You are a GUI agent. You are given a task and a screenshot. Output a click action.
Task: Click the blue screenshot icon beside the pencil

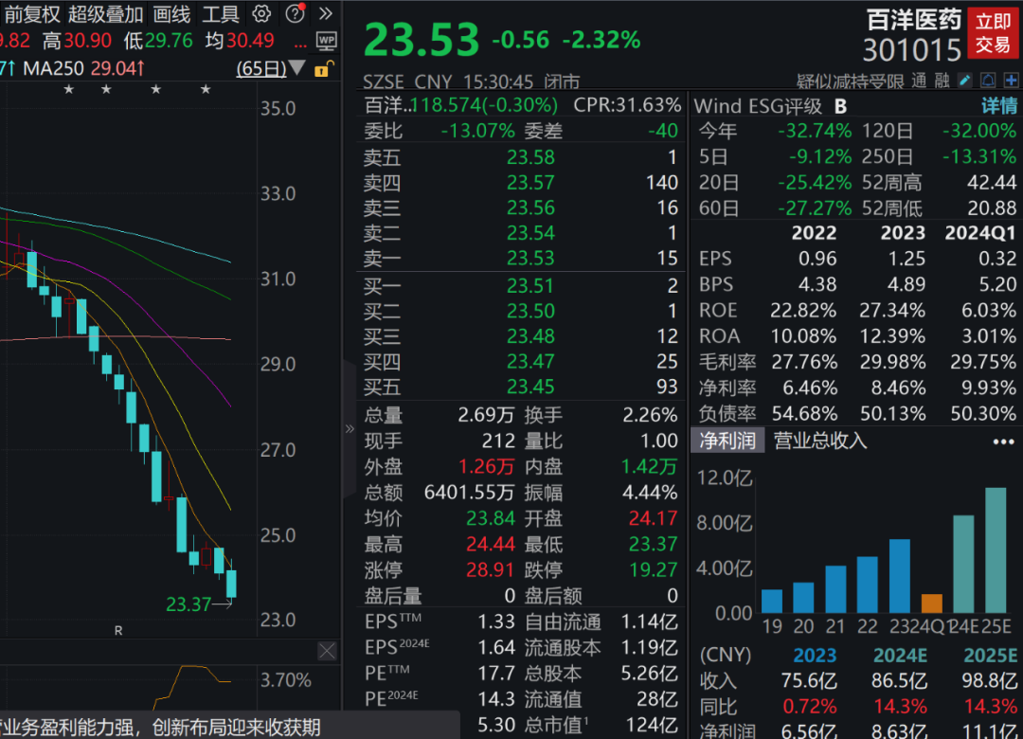988,81
